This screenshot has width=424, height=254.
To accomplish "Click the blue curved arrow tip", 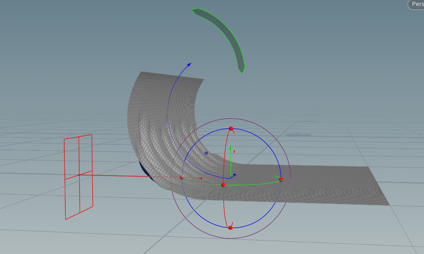I will point(189,64).
